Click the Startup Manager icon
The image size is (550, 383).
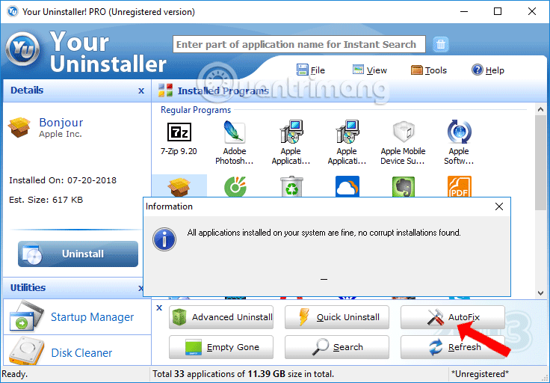(x=26, y=316)
